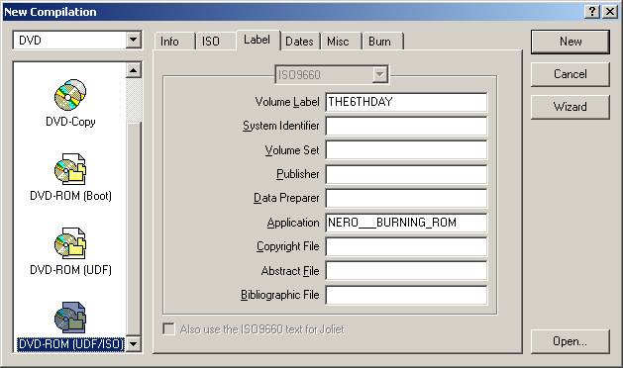Screen dimensions: 623x368
Task: Click the DVD-ROM (UDF) label text
Action: point(70,270)
